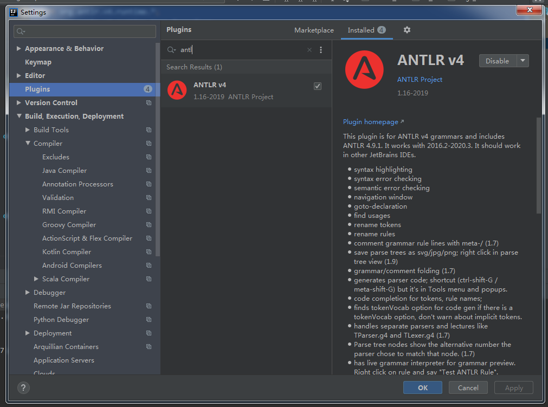The image size is (548, 407).
Task: Click the plugin description vertical scrollbar
Action: tap(539, 165)
